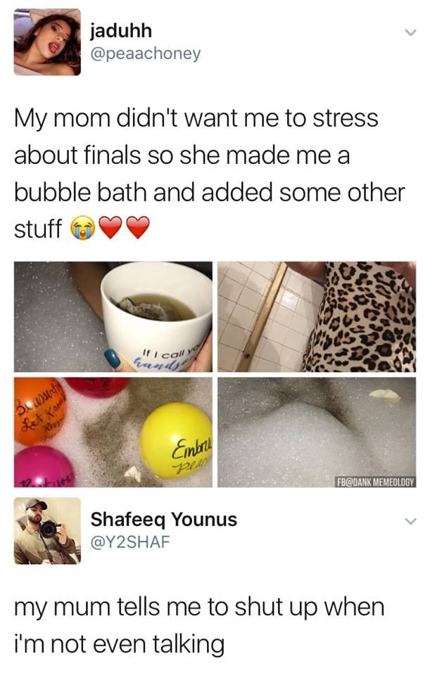Open Shafeeq Younus's profile picture
Screen dimensions: 430x675
pyautogui.click(x=47, y=531)
